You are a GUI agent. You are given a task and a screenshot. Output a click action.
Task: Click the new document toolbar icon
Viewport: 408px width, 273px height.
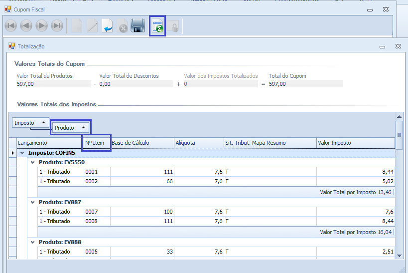pos(76,26)
